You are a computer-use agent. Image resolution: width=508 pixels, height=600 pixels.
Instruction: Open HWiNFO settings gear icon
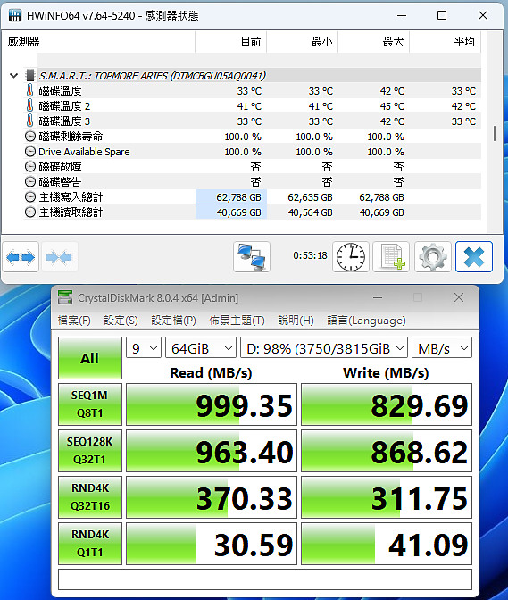433,257
